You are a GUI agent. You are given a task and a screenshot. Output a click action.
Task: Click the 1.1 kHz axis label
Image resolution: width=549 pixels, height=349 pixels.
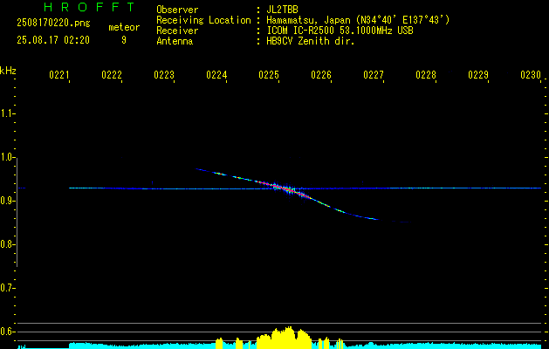[8, 113]
